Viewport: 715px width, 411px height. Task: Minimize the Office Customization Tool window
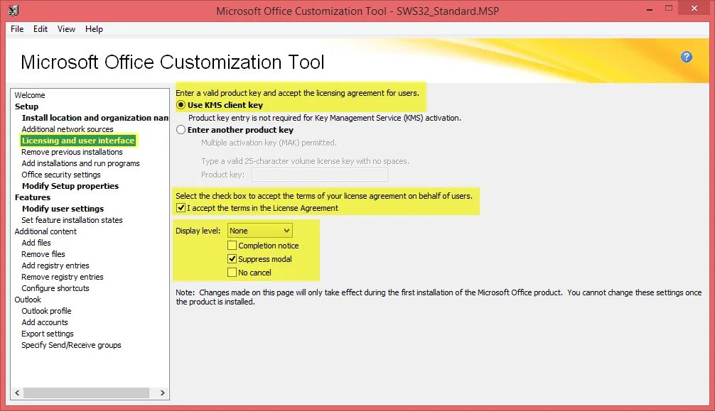pos(650,9)
